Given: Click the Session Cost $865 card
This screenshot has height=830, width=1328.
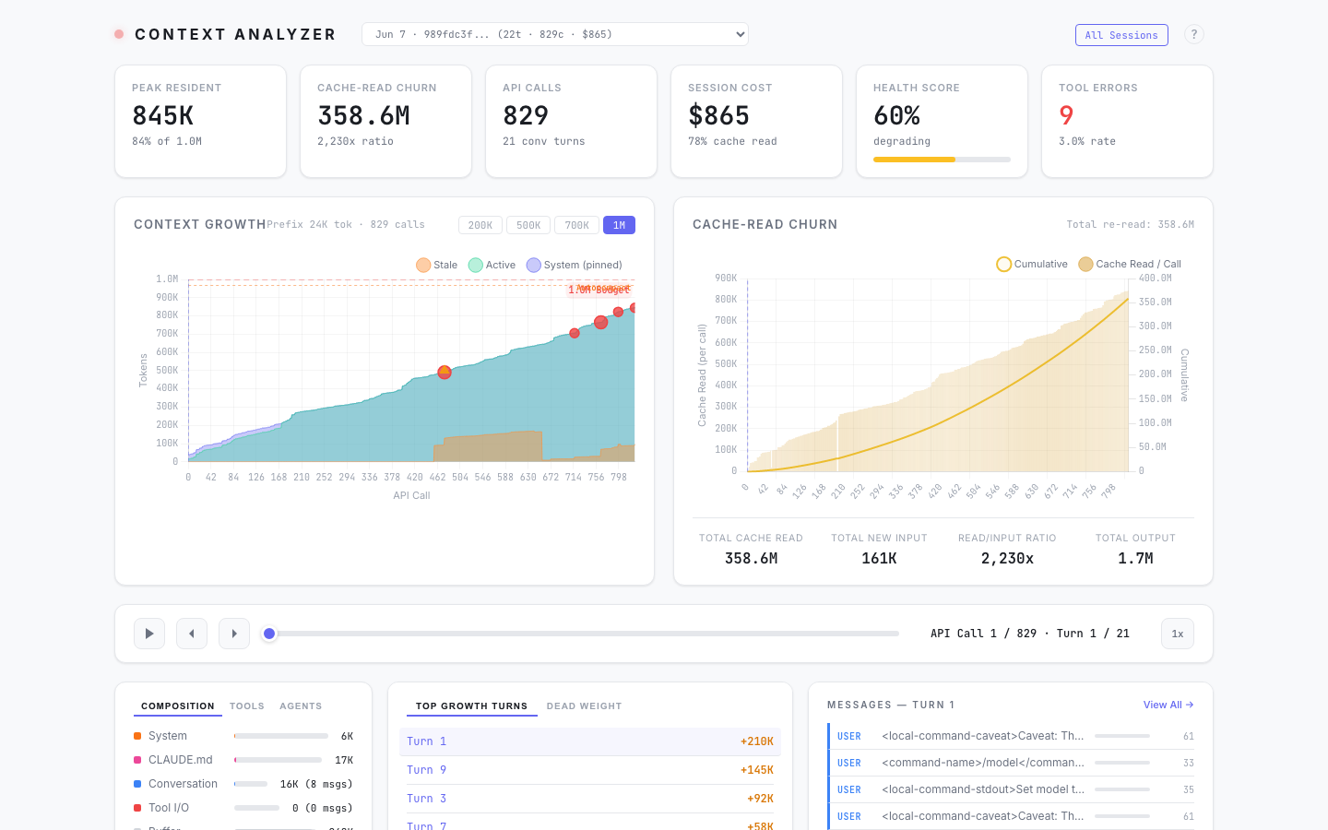Looking at the screenshot, I should pyautogui.click(x=756, y=121).
